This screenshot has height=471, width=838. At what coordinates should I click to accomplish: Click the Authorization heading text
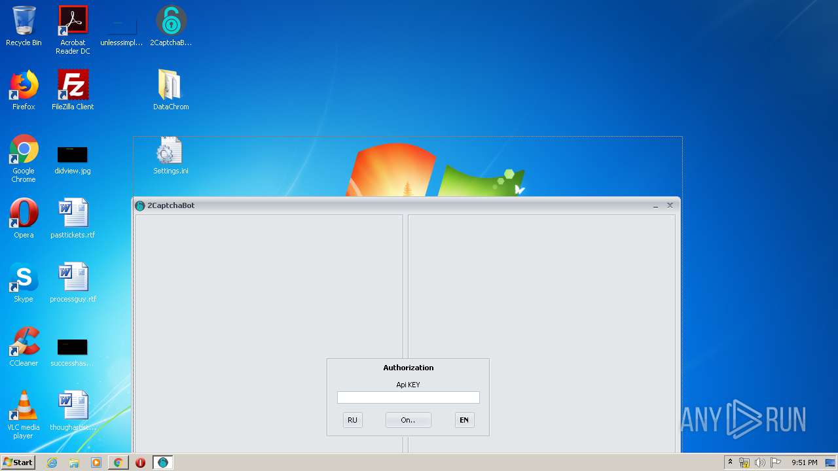(409, 368)
